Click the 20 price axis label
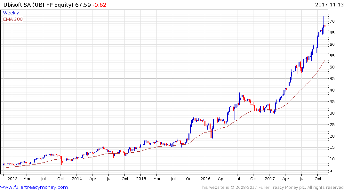This screenshot has width=344, height=192. pyautogui.click(x=332, y=136)
